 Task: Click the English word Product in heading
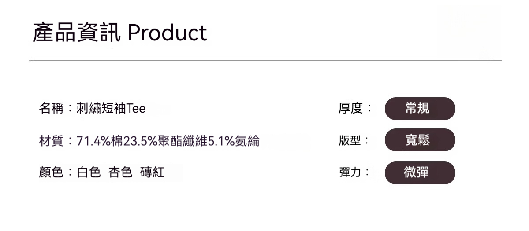[x=168, y=33]
